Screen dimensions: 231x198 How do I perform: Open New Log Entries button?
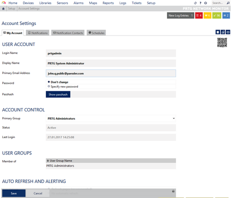[x=181, y=15]
